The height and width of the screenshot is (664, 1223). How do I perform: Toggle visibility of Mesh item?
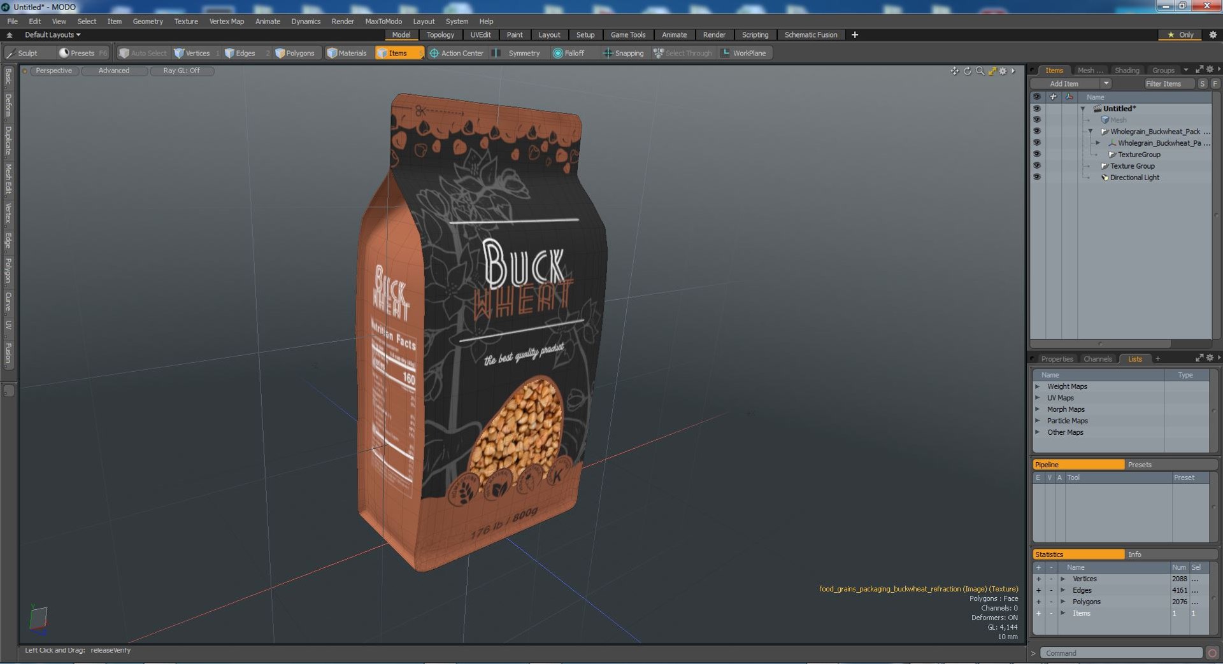(x=1036, y=120)
